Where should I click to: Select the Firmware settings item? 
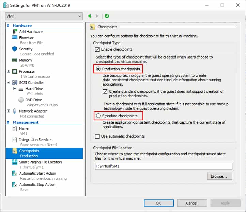27,38
